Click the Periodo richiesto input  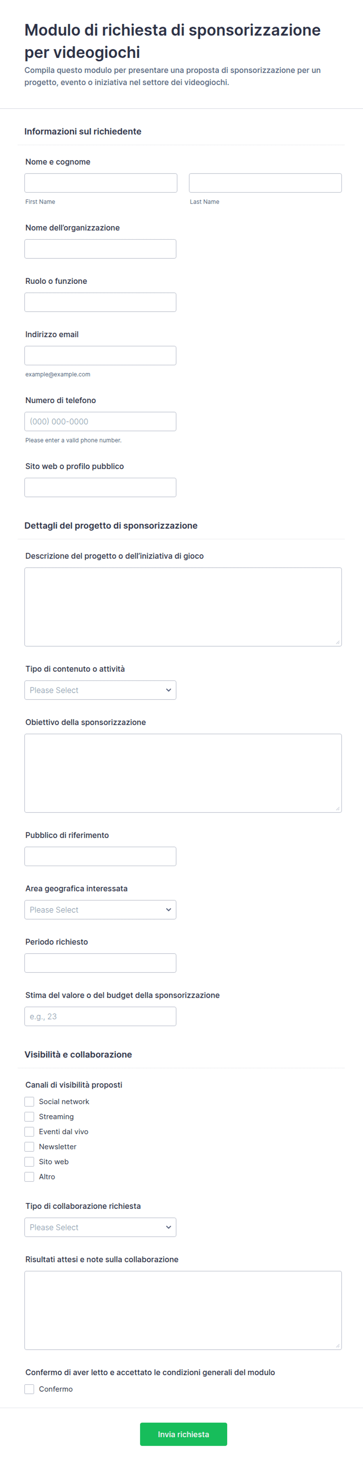coord(100,963)
